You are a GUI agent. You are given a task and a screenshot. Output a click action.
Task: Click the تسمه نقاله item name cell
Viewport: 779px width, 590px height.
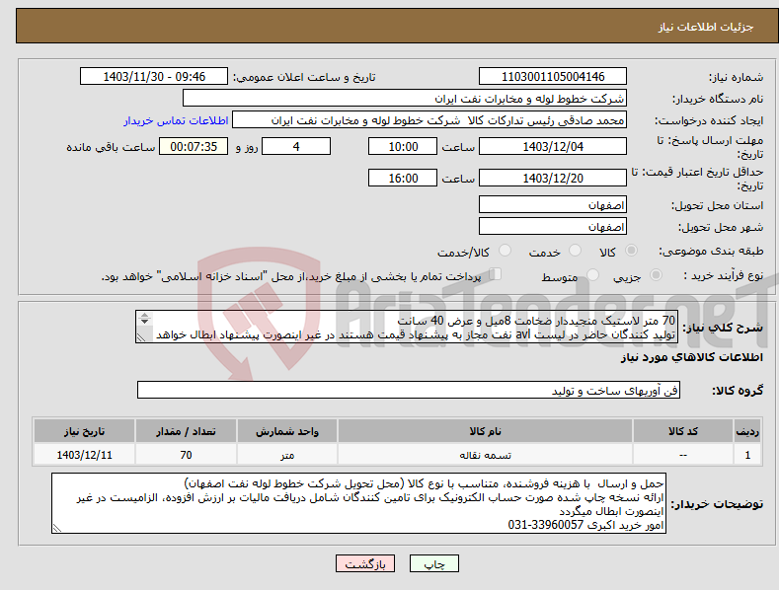(485, 455)
